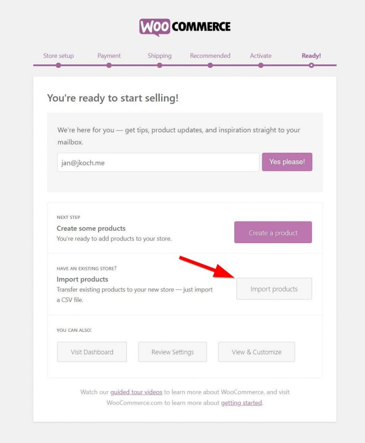Select the Store setup step indicator dot
Viewport: 365px width, 443px height.
pyautogui.click(x=58, y=64)
